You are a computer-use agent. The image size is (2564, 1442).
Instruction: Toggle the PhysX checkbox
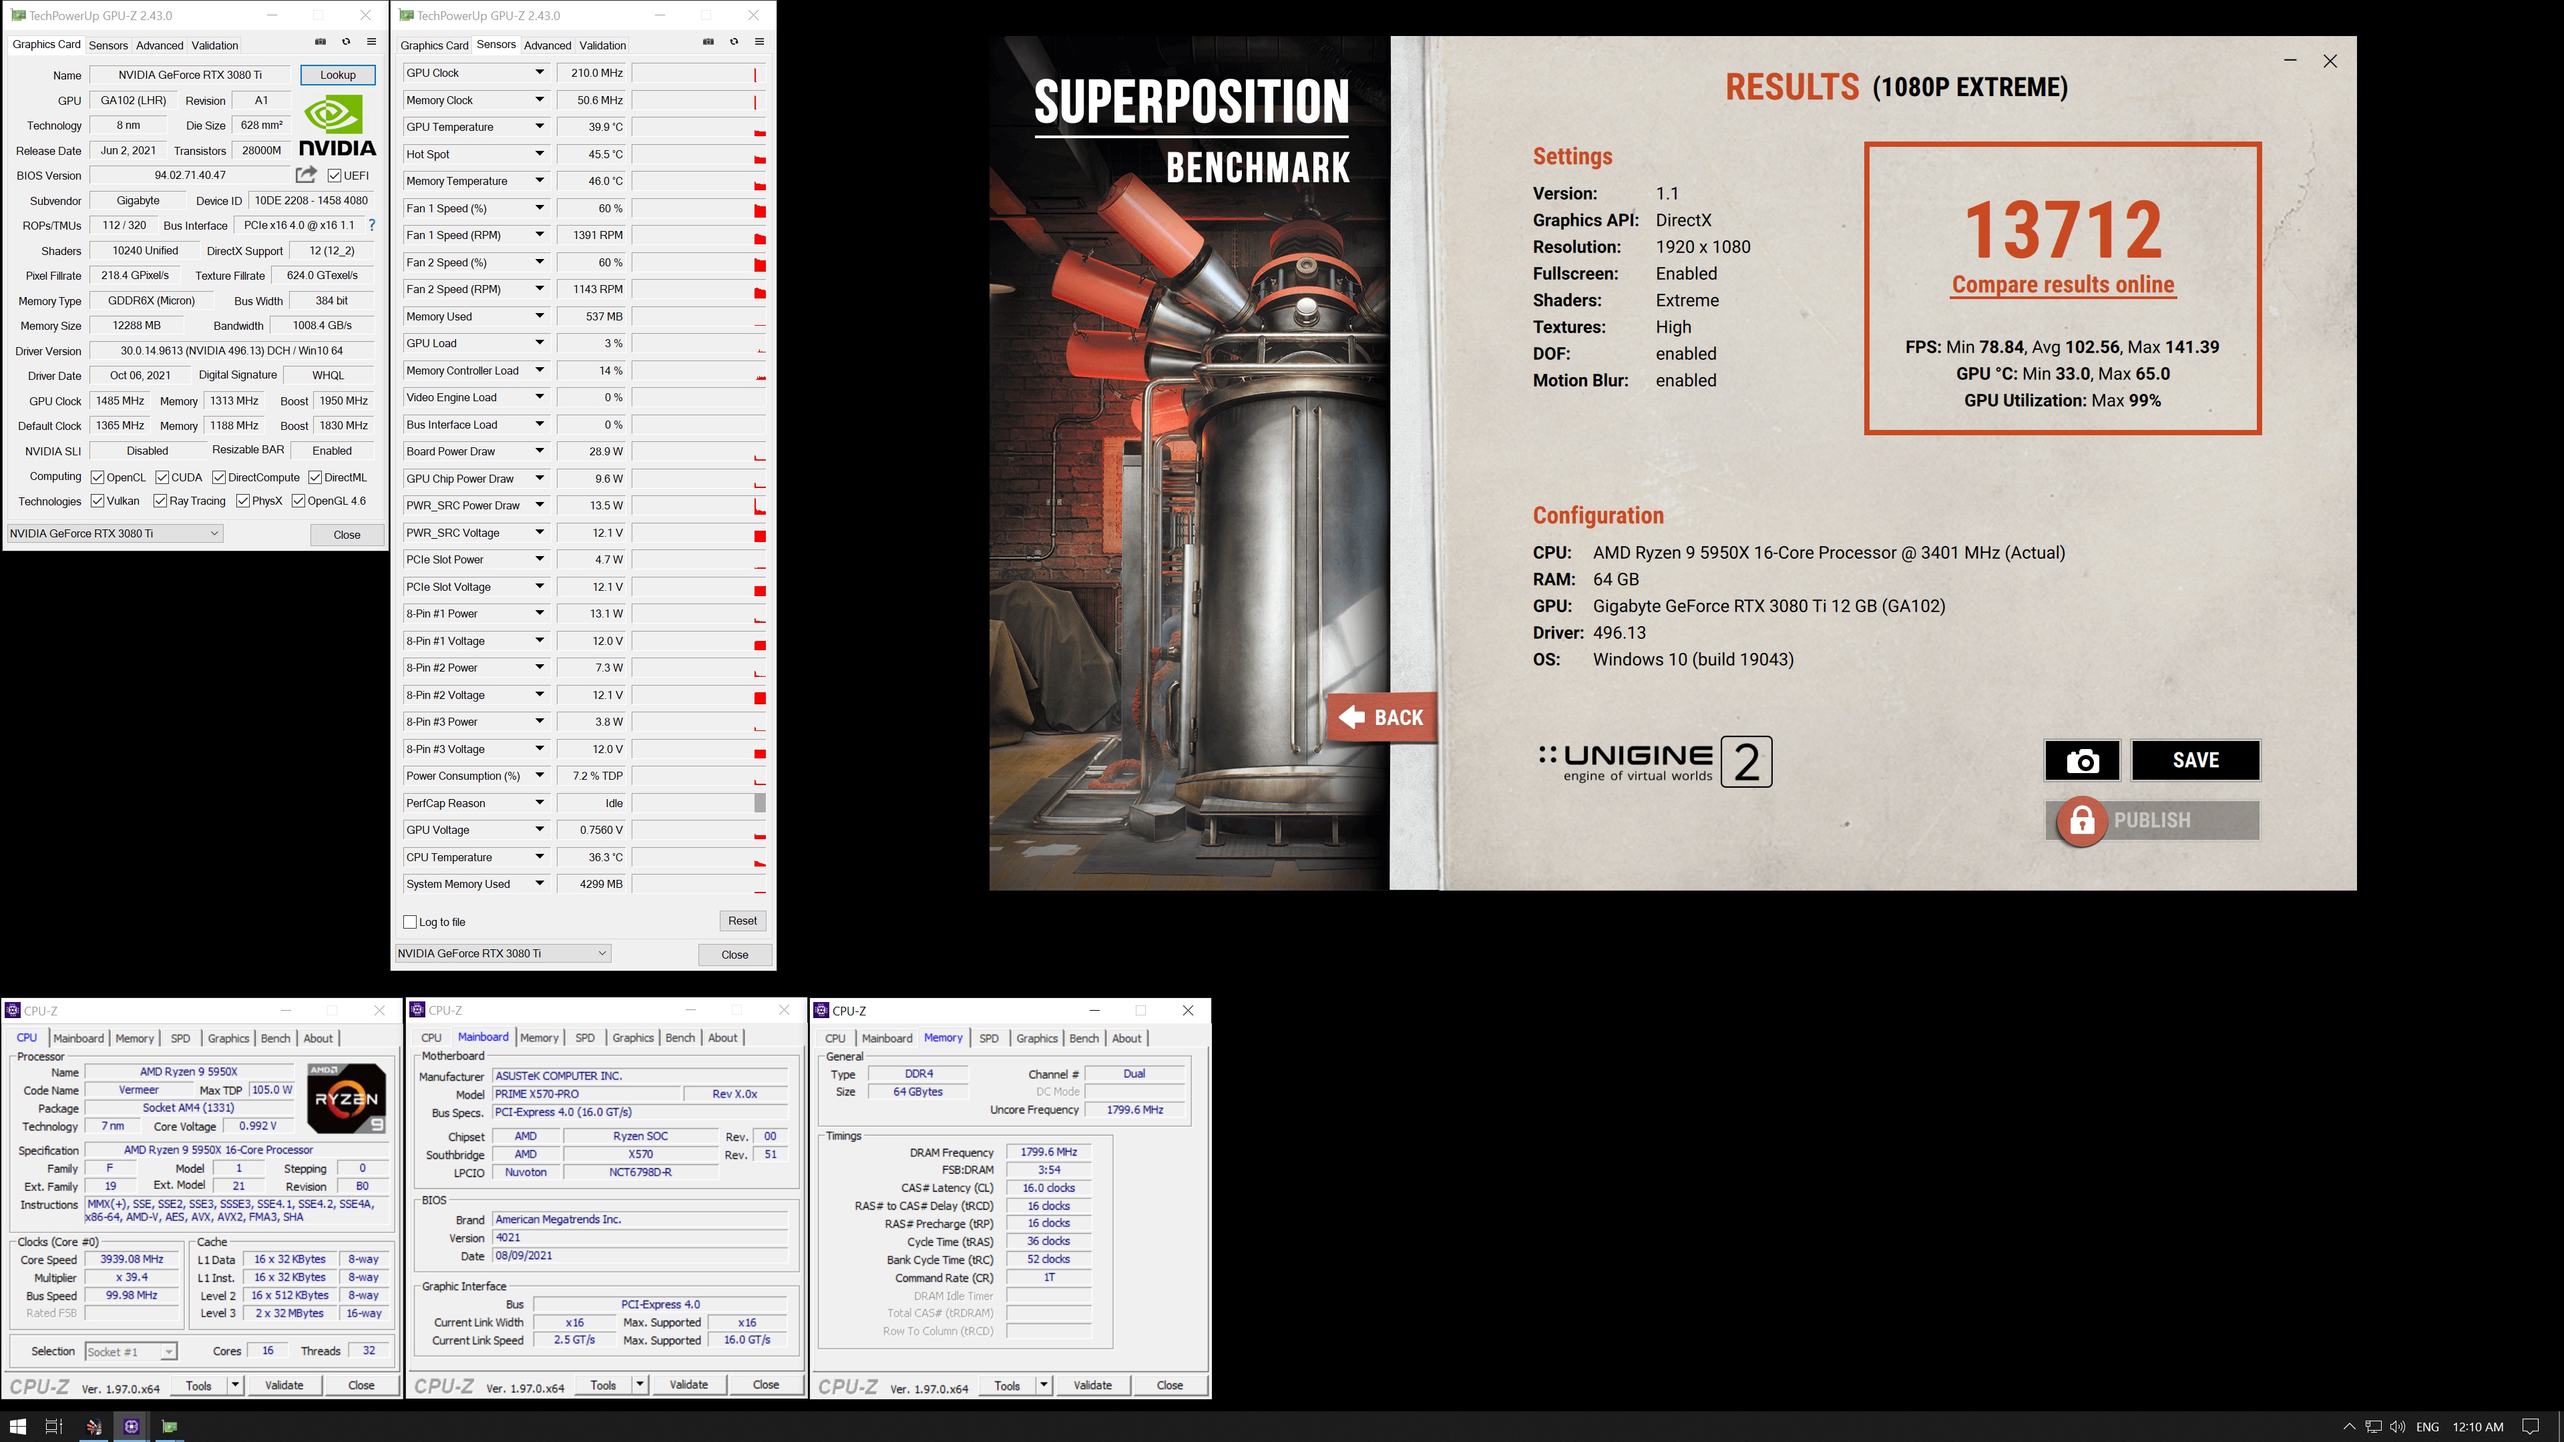click(x=243, y=501)
